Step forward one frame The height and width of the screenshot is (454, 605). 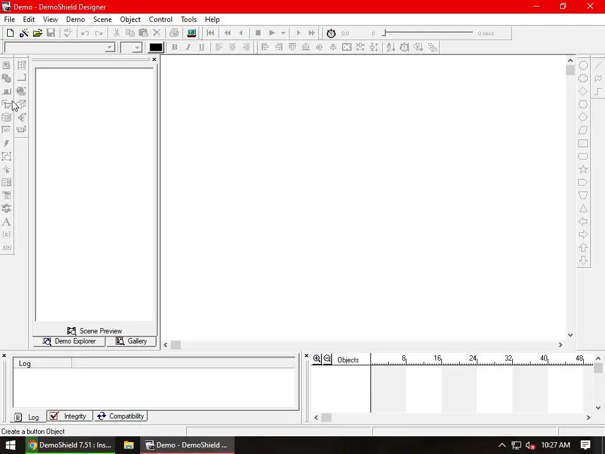298,33
